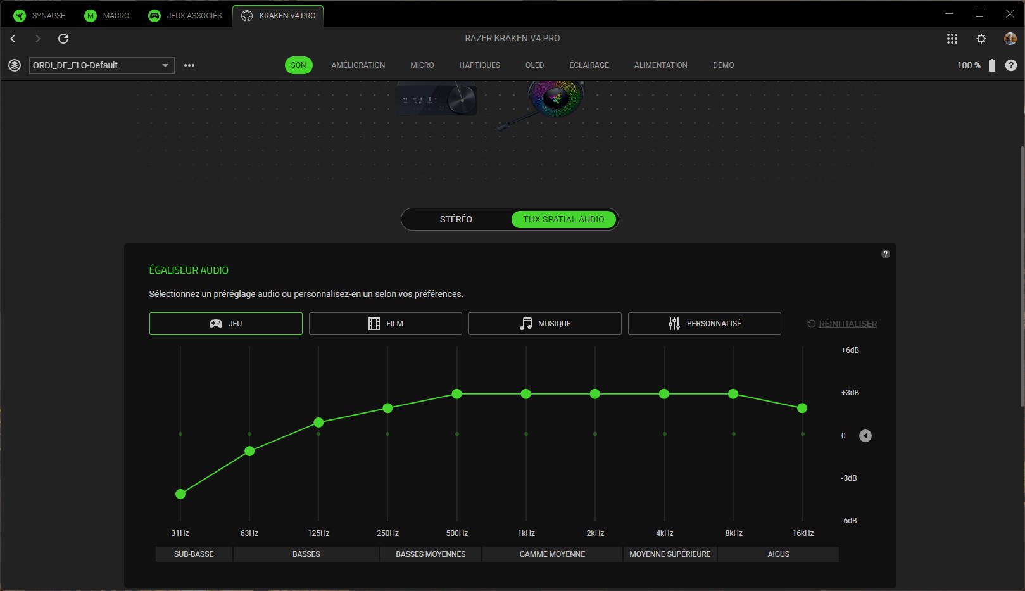Select the Kraken V4 Pro tab

[279, 16]
